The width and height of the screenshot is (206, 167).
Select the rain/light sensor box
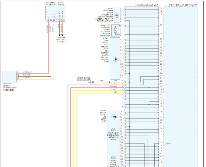tap(10, 76)
